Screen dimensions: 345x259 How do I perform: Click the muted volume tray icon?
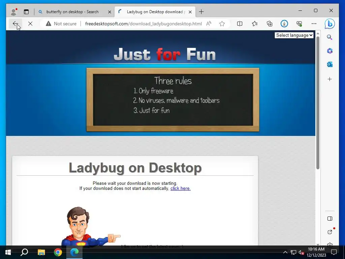pos(301,252)
